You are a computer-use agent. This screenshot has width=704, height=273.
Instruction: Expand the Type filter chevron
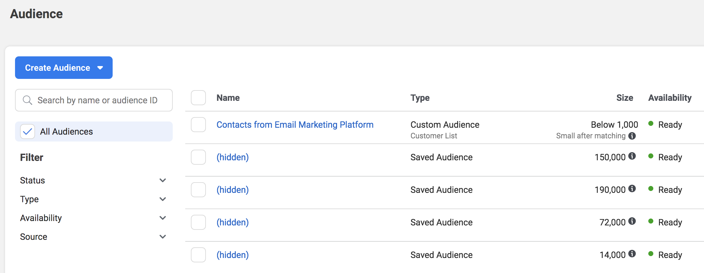click(163, 199)
